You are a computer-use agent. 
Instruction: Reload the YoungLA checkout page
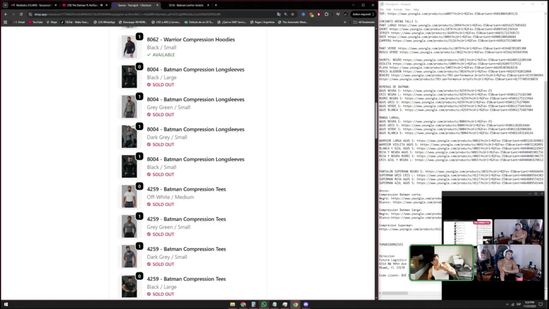coord(21,14)
